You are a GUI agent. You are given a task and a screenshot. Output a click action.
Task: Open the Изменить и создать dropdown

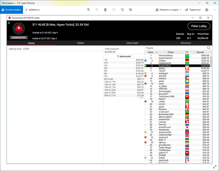click(169, 10)
